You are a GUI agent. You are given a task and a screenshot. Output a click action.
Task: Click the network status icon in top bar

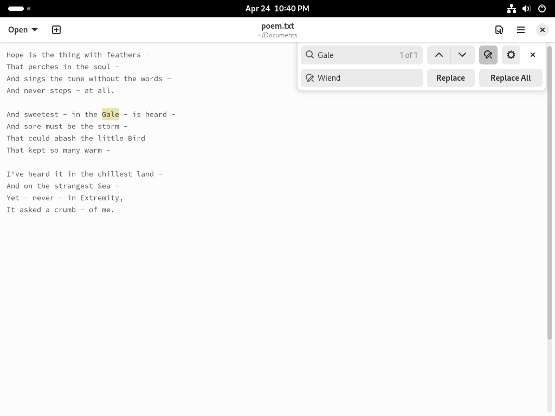pyautogui.click(x=512, y=9)
